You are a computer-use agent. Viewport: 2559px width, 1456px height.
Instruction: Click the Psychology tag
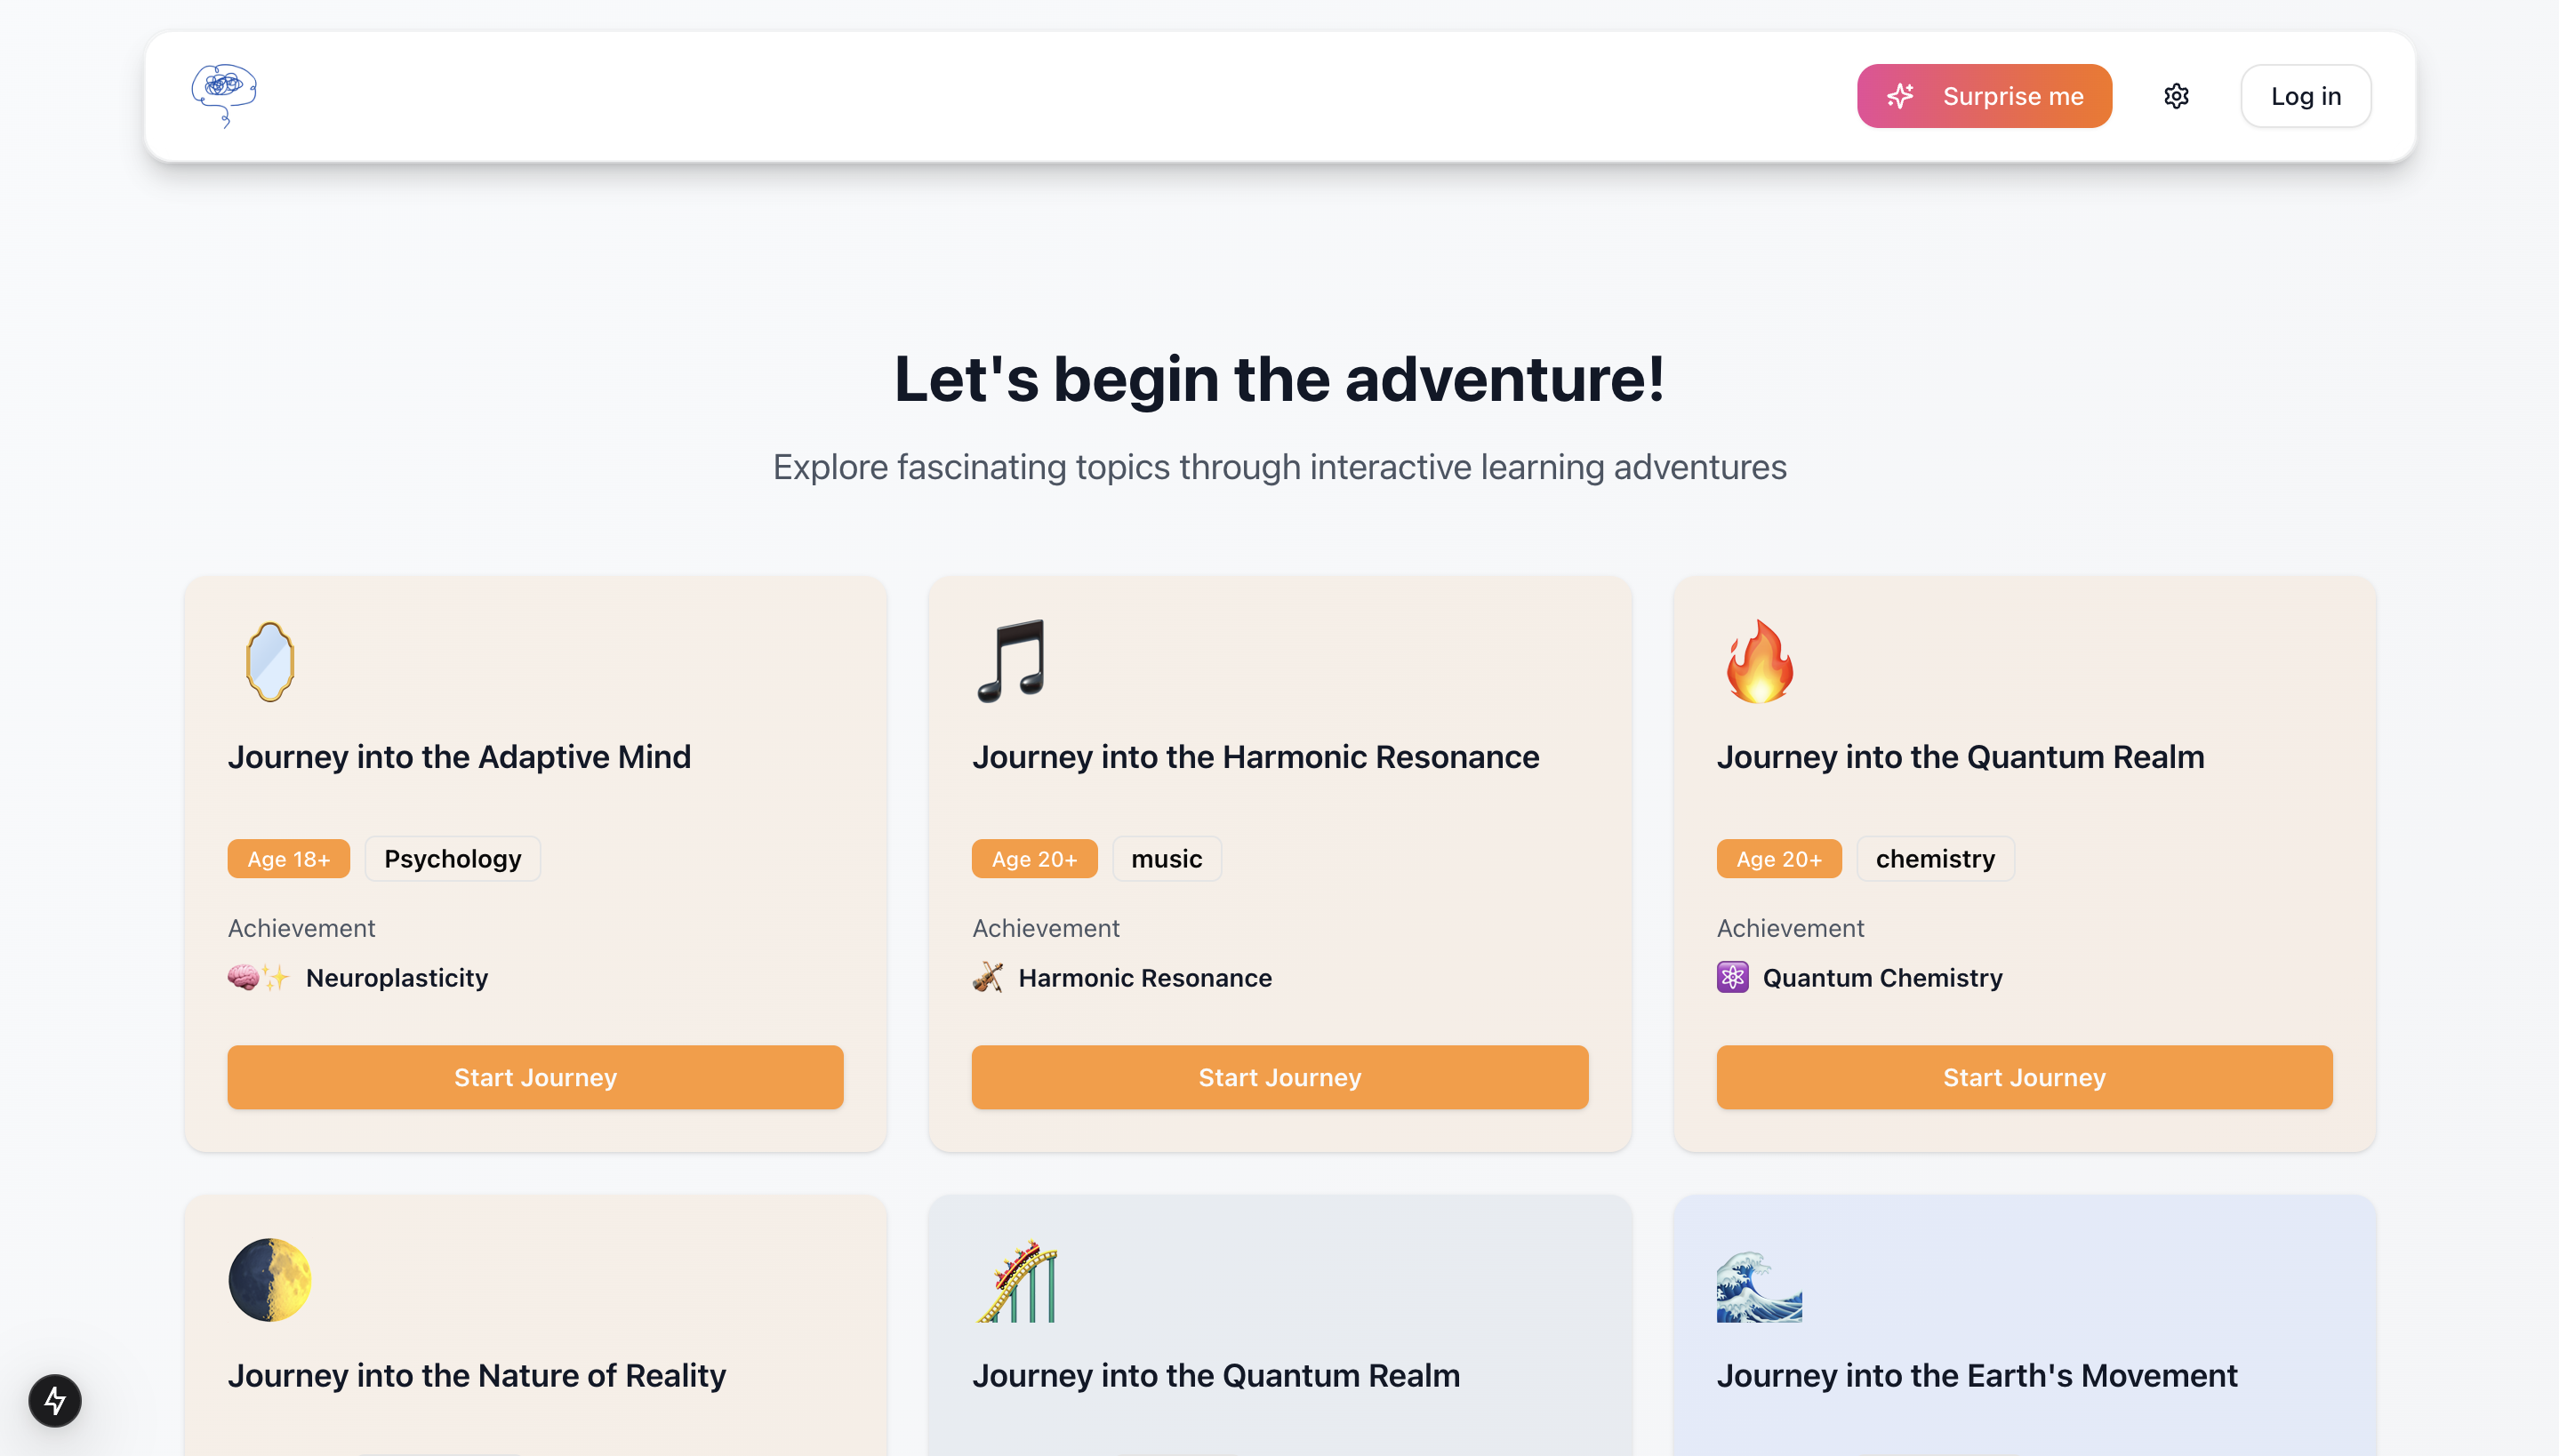pyautogui.click(x=452, y=858)
